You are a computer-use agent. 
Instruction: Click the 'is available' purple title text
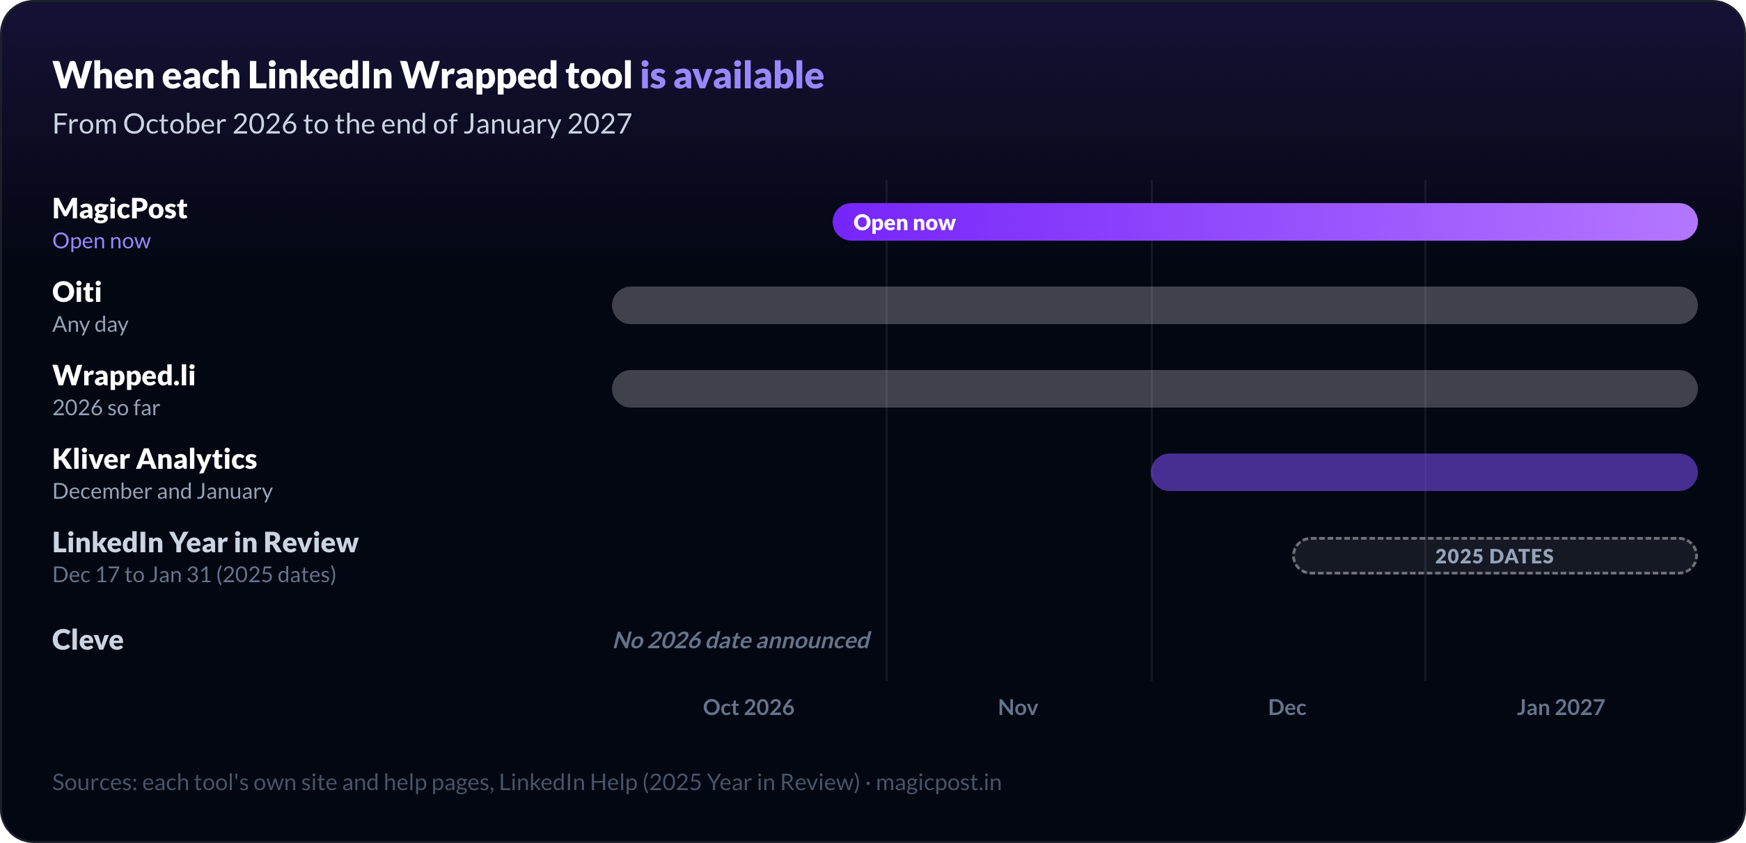pyautogui.click(x=732, y=75)
